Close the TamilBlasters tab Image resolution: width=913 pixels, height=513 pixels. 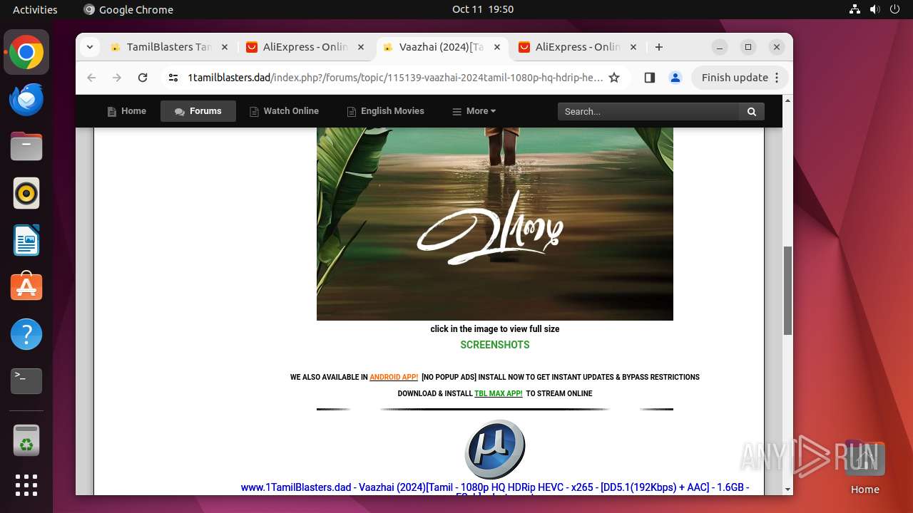pyautogui.click(x=225, y=47)
